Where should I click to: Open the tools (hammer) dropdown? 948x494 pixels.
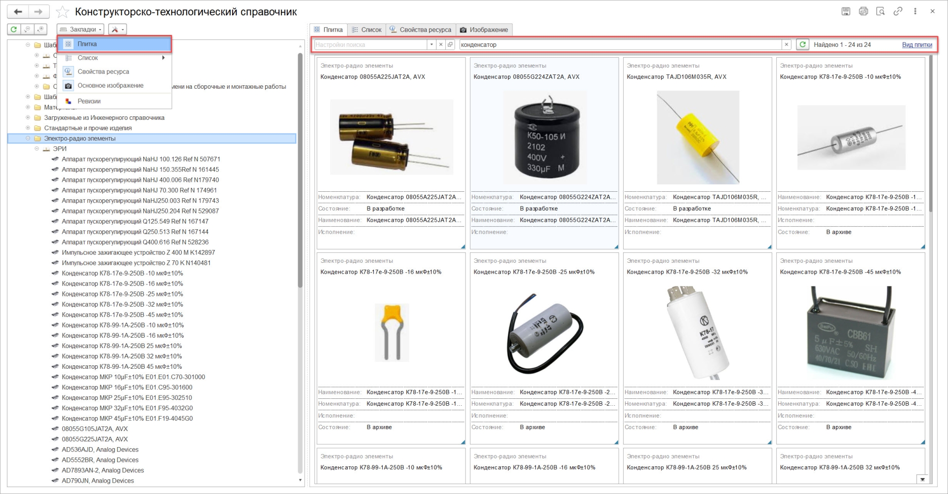click(x=118, y=30)
